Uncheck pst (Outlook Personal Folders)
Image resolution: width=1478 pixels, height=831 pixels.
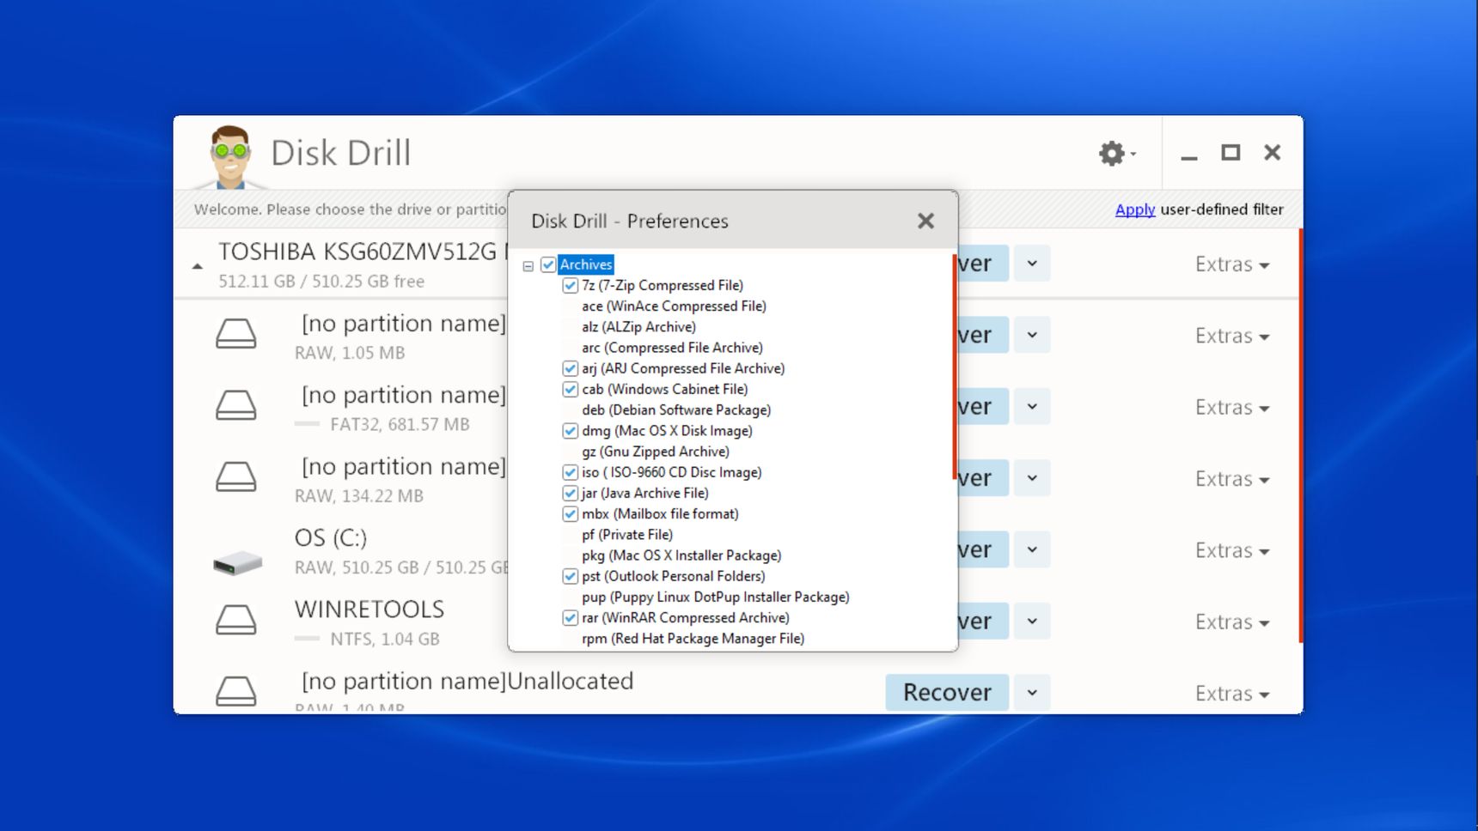[x=570, y=576]
